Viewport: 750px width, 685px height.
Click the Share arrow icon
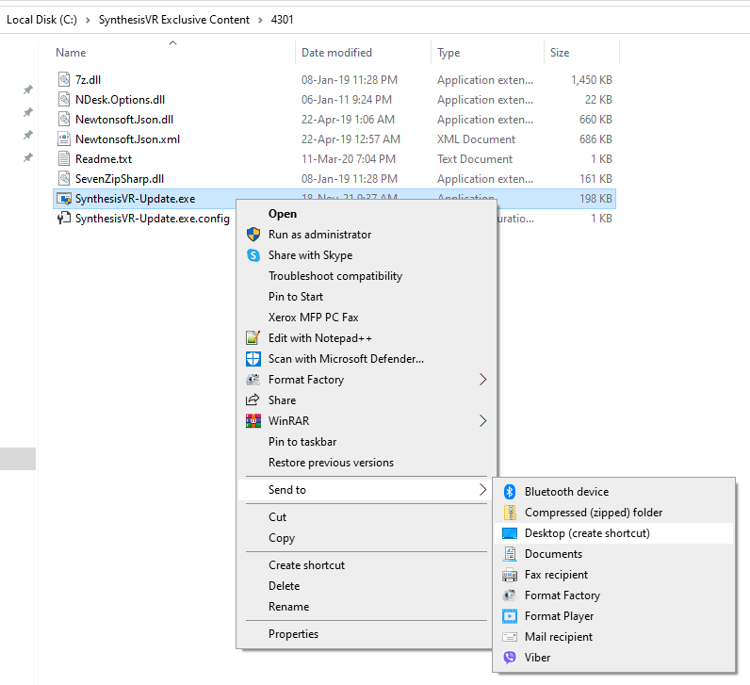[x=253, y=400]
